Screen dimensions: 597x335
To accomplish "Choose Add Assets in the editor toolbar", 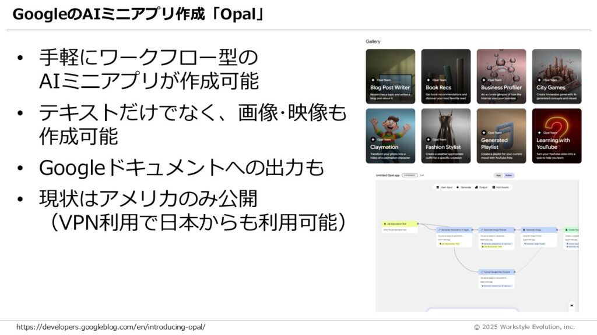I will tap(500, 187).
